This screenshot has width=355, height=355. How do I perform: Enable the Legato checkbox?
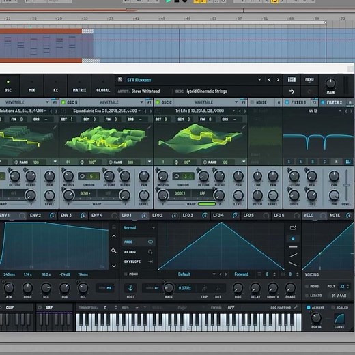(x=307, y=296)
